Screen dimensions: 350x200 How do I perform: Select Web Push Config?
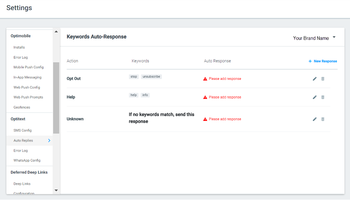(x=27, y=87)
